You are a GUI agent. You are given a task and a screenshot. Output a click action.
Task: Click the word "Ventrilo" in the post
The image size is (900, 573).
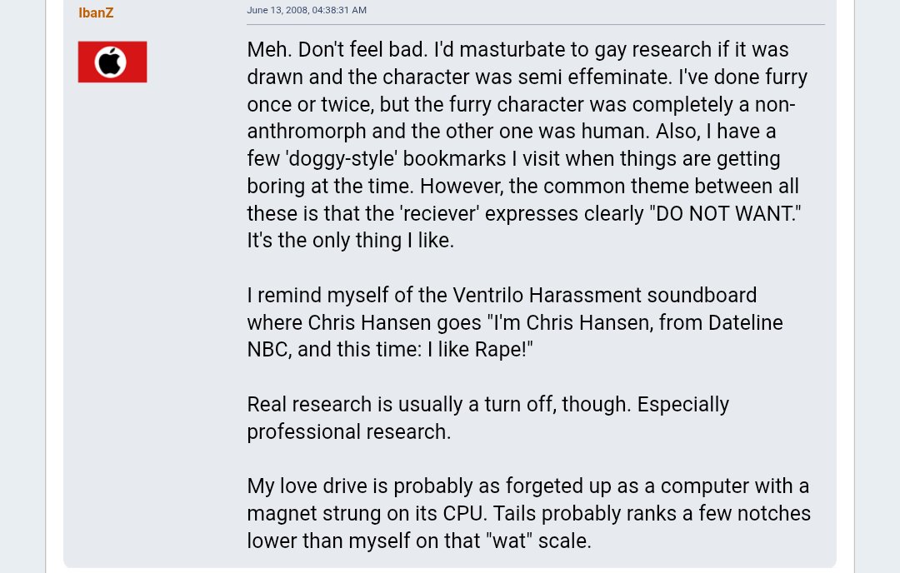[491, 296]
